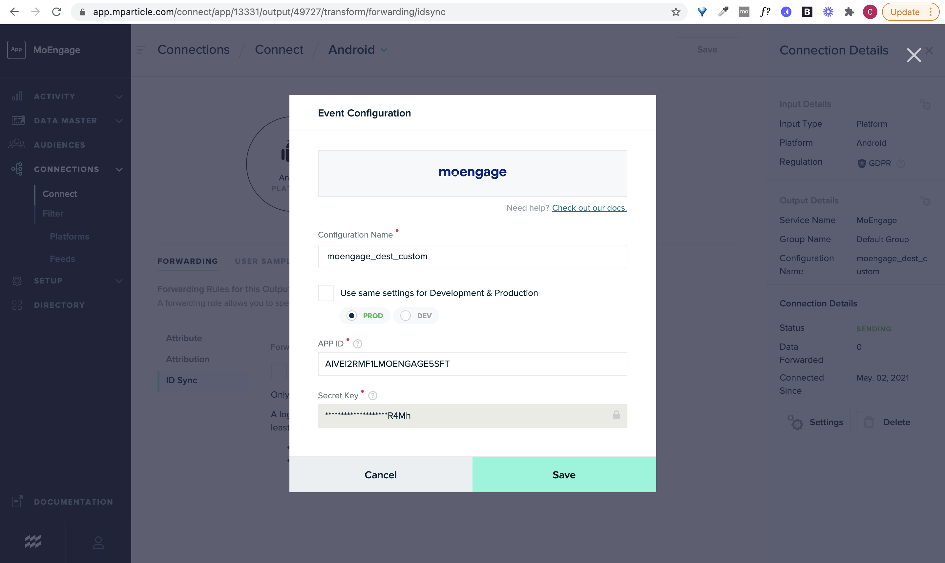Open the Chrome profile avatar 'C'

pyautogui.click(x=870, y=12)
